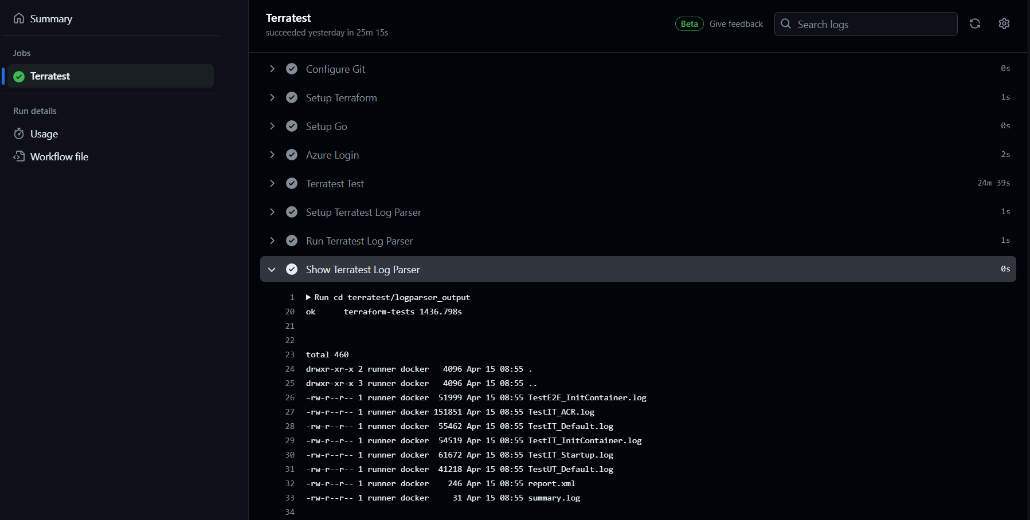1030x520 pixels.
Task: Open the log settings gear menu
Action: (x=1004, y=23)
